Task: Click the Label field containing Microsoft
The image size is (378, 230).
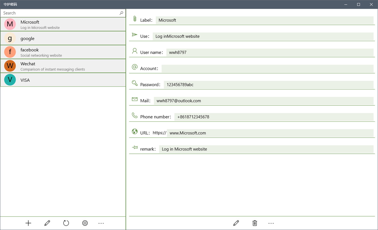Action: (264, 20)
